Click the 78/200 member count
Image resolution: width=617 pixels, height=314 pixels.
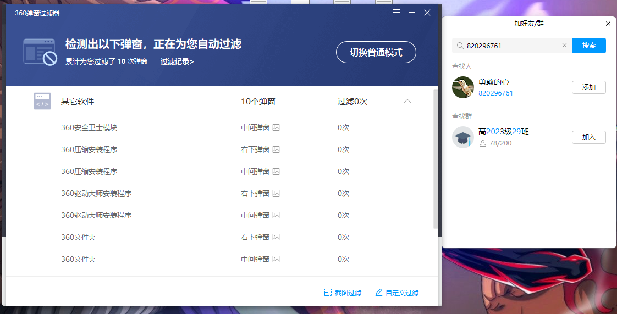pyautogui.click(x=500, y=143)
